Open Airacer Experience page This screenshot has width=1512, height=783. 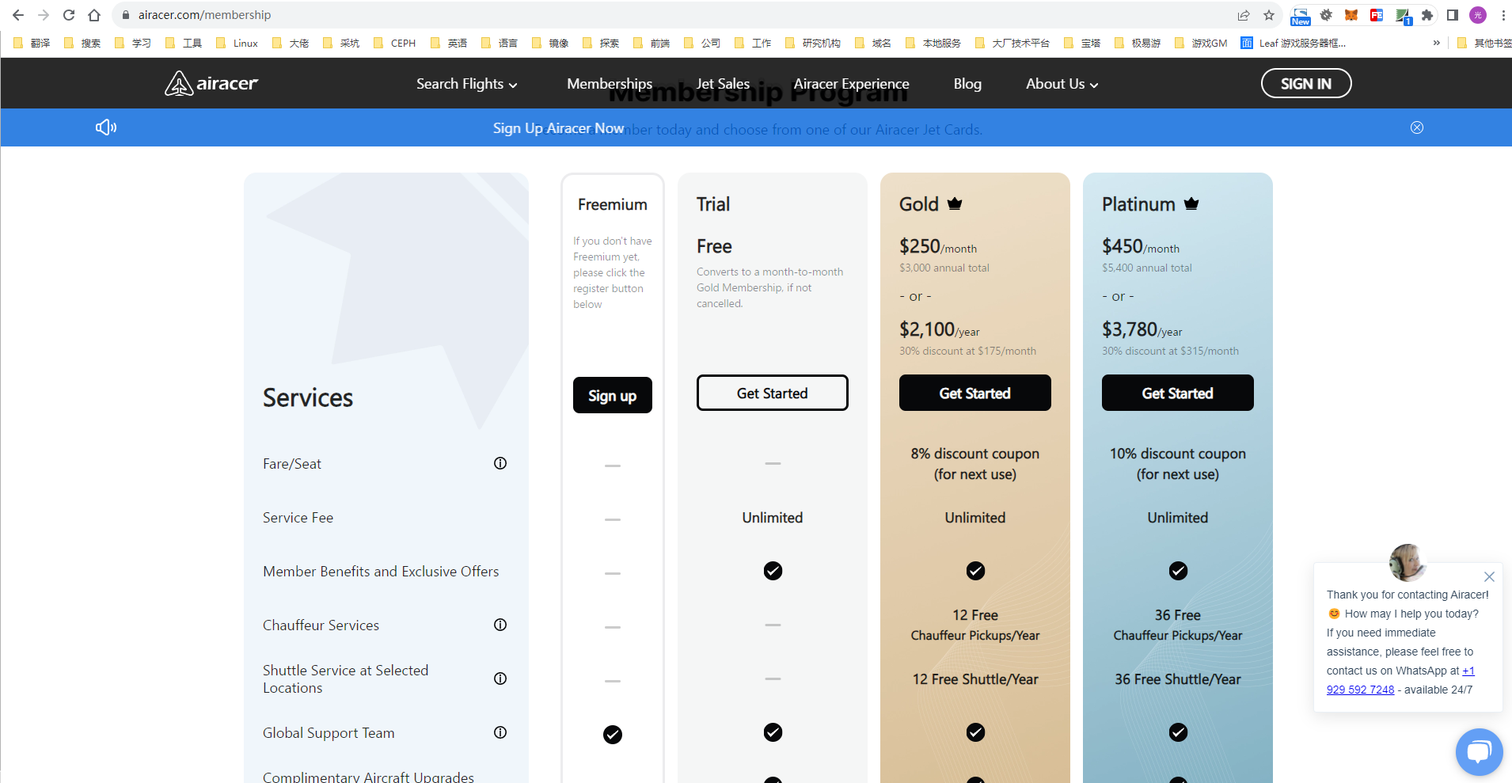(x=851, y=84)
